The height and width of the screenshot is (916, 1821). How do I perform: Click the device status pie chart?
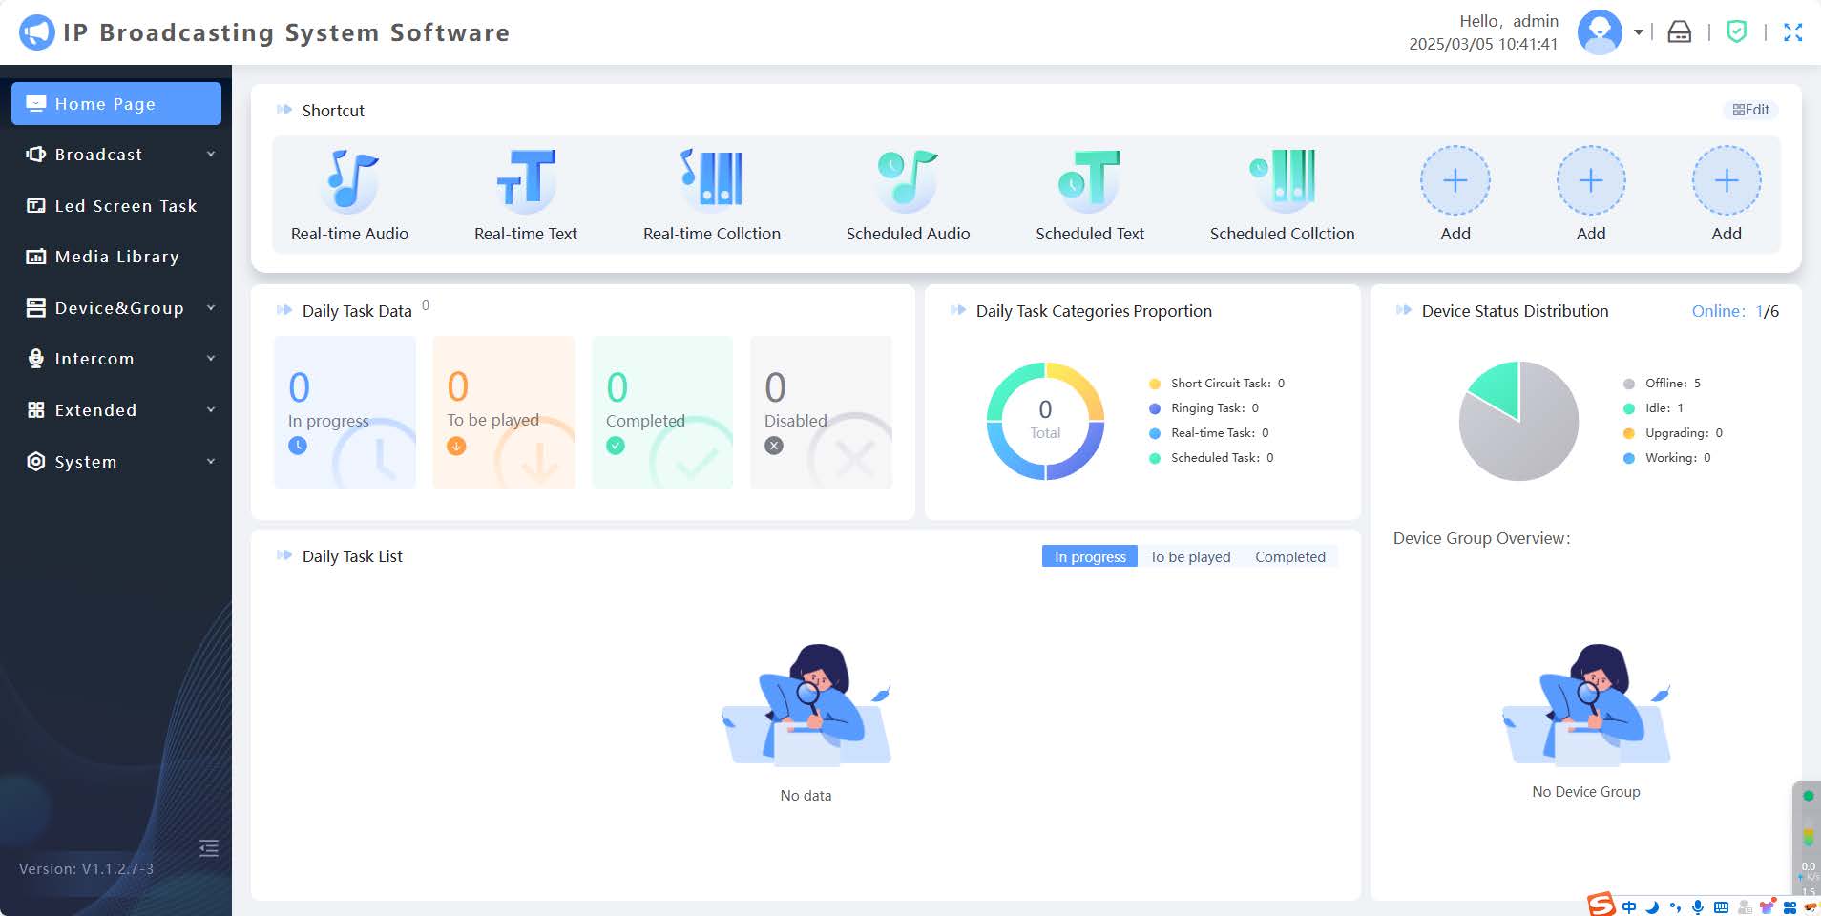tap(1518, 421)
